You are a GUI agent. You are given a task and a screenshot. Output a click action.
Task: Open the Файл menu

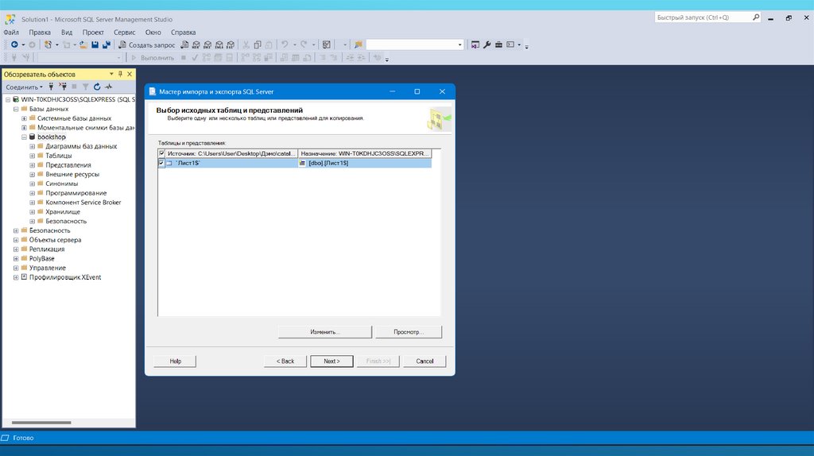click(11, 32)
